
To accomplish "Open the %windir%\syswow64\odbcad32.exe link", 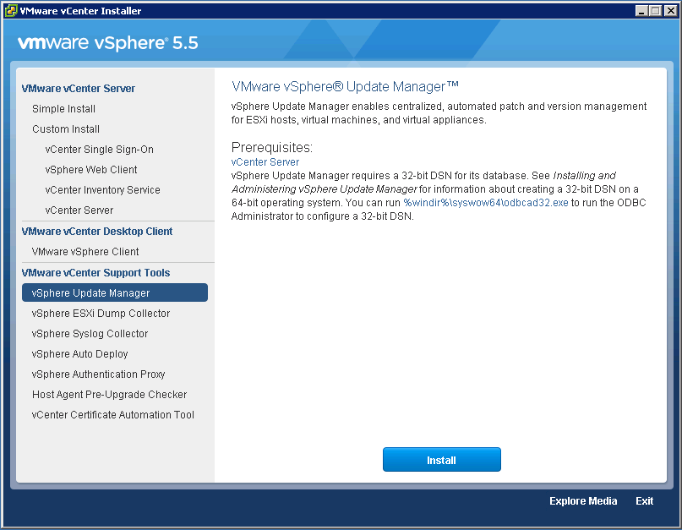I will point(486,203).
